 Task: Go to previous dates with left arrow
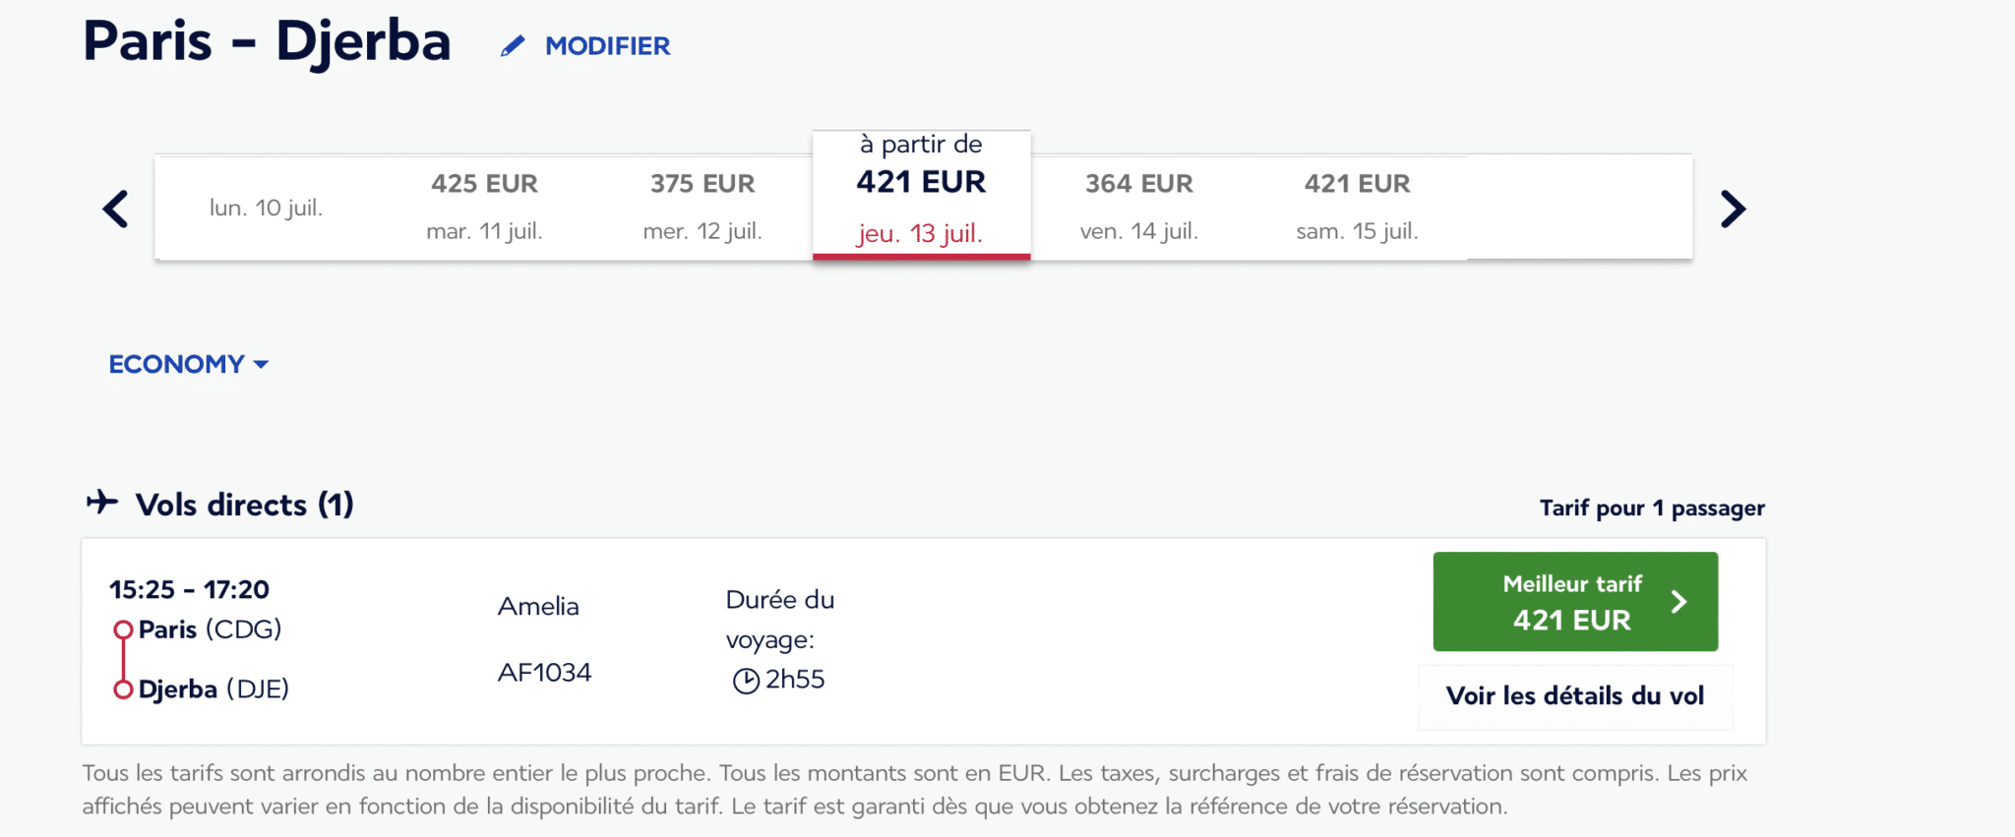click(116, 209)
